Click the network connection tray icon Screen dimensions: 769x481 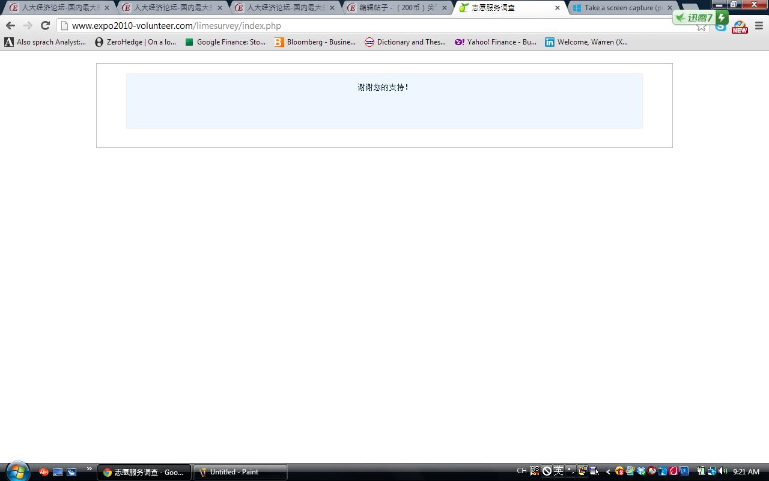point(712,471)
